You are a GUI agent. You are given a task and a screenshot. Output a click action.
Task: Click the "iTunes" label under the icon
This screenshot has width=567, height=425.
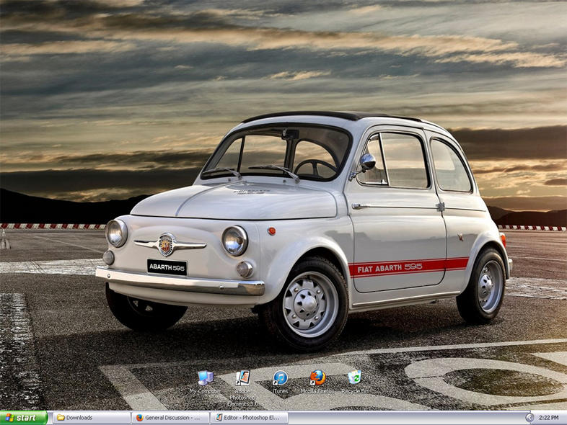coord(280,391)
